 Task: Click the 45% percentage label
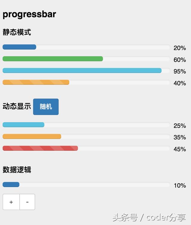pyautogui.click(x=180, y=149)
